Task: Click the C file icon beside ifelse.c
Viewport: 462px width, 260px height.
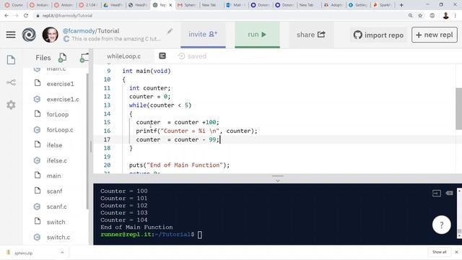Action: tap(37, 160)
